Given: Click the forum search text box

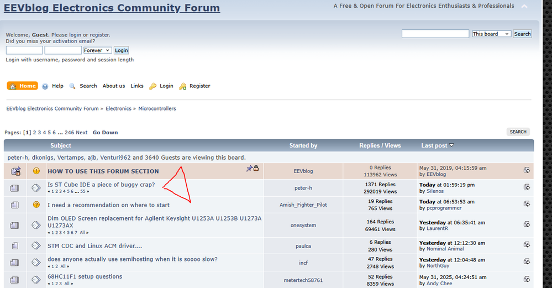Looking at the screenshot, I should pos(435,34).
